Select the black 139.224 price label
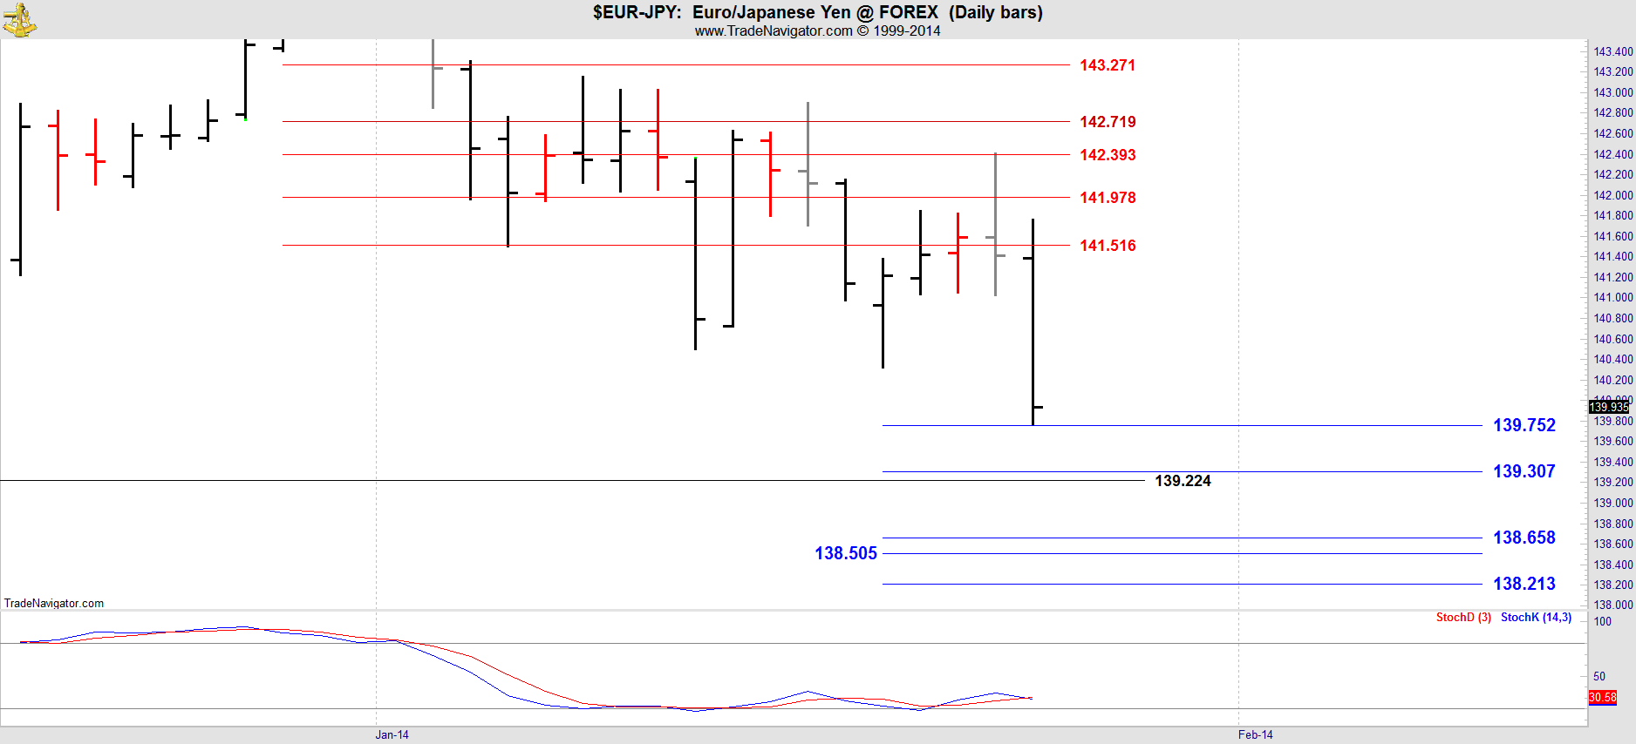 click(x=1182, y=481)
